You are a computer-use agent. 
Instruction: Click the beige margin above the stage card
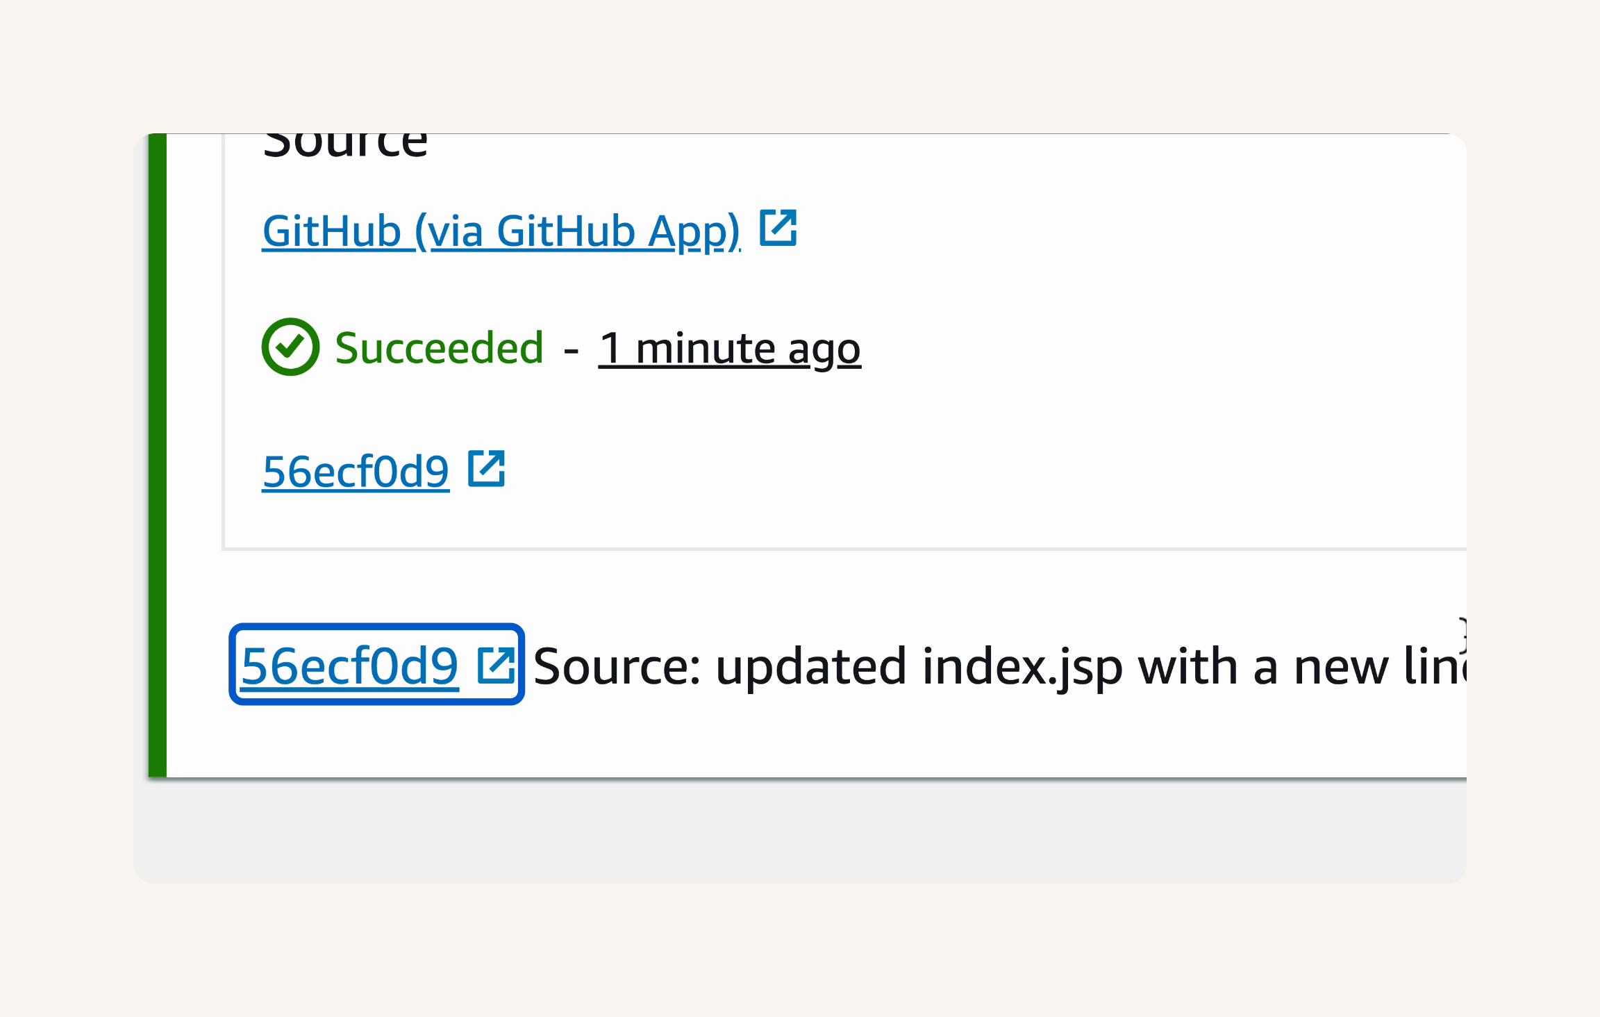tap(800, 66)
